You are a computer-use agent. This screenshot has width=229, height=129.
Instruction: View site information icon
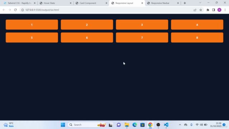point(23,10)
